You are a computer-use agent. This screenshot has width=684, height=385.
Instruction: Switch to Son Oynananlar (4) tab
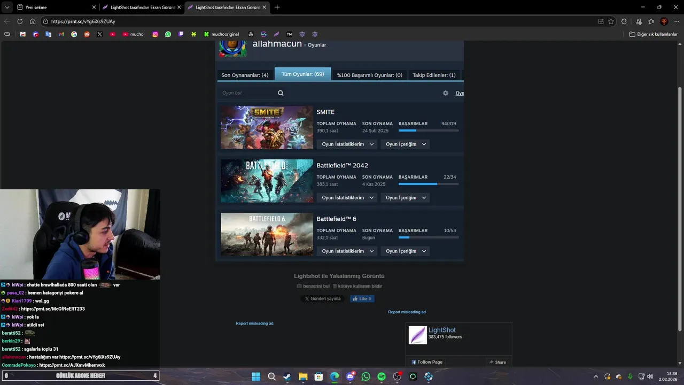(245, 75)
